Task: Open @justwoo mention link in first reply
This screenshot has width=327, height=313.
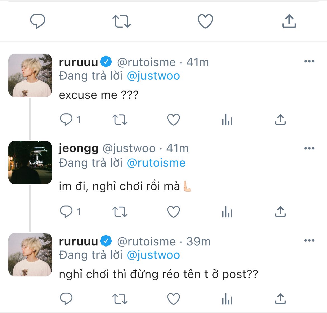Action: 153,76
